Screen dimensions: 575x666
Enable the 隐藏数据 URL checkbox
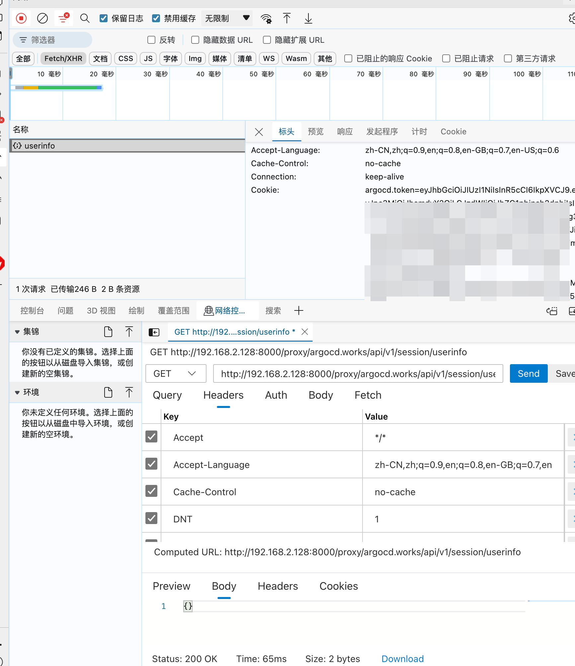click(195, 40)
